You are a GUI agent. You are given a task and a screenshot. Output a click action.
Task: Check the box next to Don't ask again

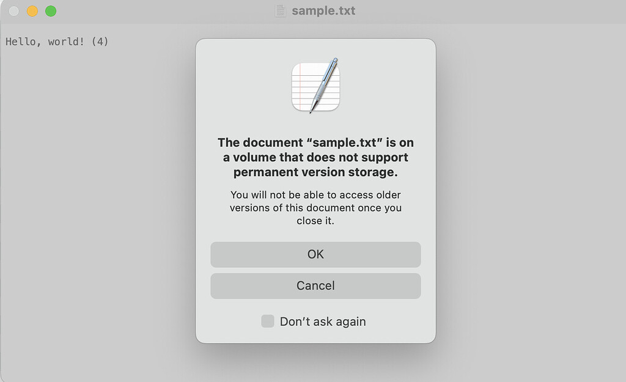(267, 321)
